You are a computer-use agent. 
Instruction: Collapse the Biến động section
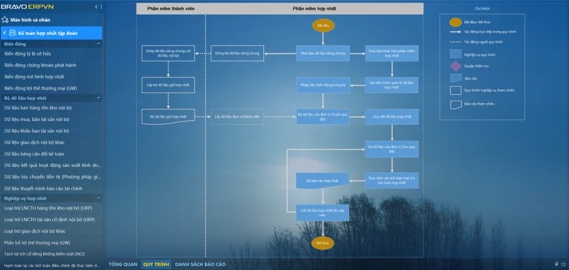click(98, 43)
